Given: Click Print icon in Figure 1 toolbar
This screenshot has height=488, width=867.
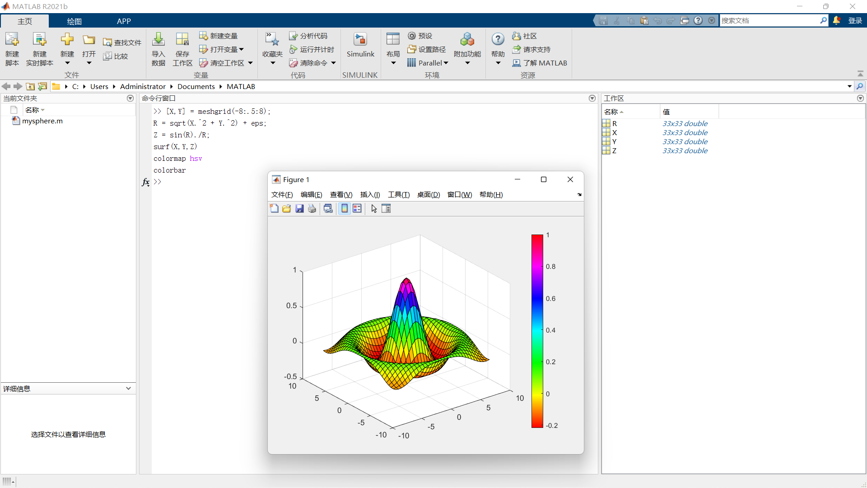Looking at the screenshot, I should click(312, 208).
